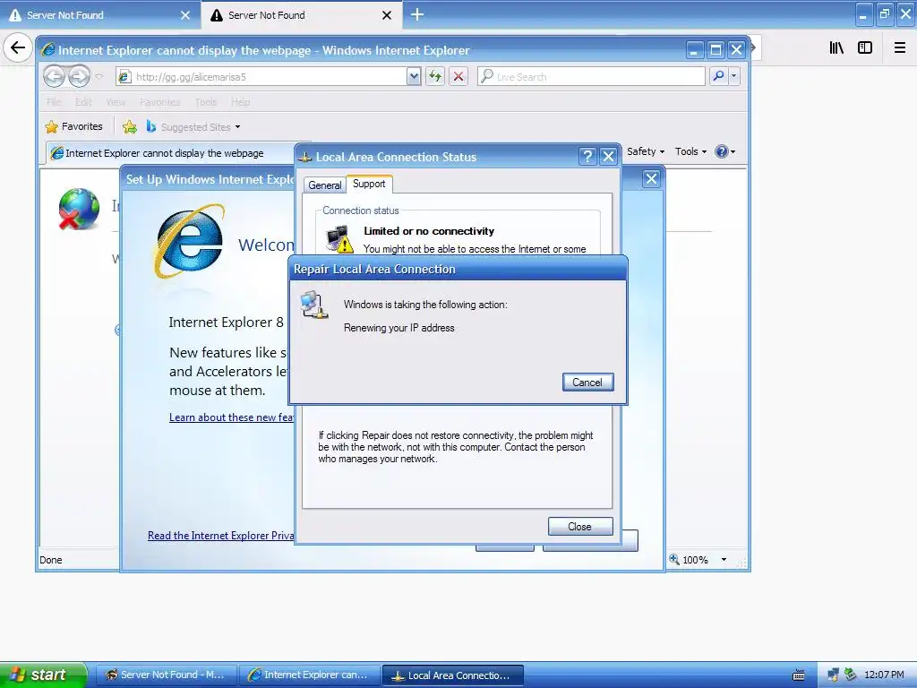Expand the address bar dropdown arrow
The image size is (917, 688).
pyautogui.click(x=414, y=77)
